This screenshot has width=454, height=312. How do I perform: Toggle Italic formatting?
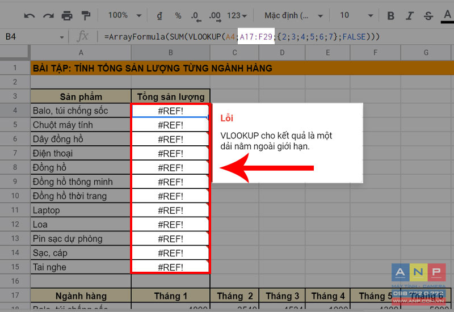click(409, 16)
